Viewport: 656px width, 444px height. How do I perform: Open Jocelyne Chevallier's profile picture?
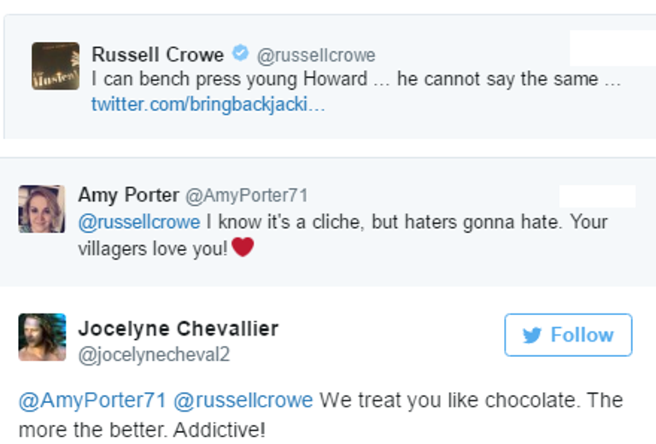click(42, 337)
